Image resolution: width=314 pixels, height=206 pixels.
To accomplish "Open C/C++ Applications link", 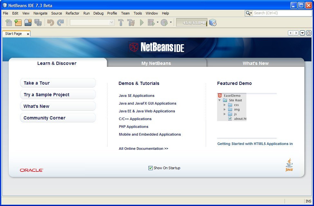I will coord(135,119).
